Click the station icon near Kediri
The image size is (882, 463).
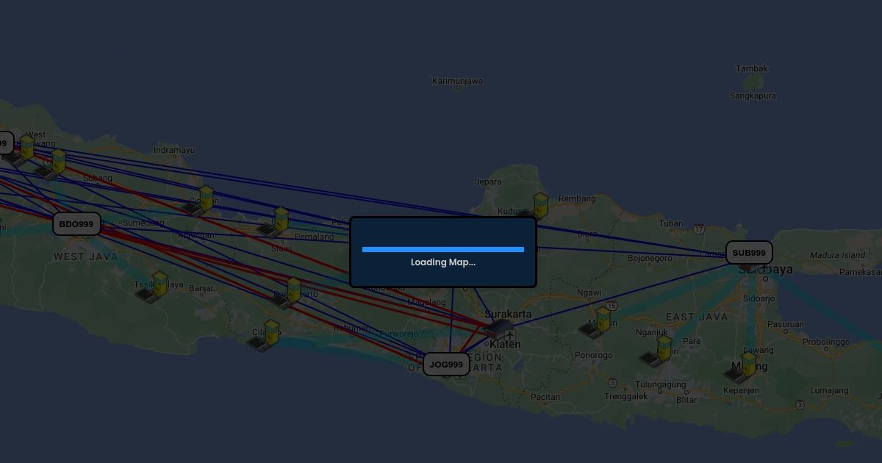tap(659, 351)
